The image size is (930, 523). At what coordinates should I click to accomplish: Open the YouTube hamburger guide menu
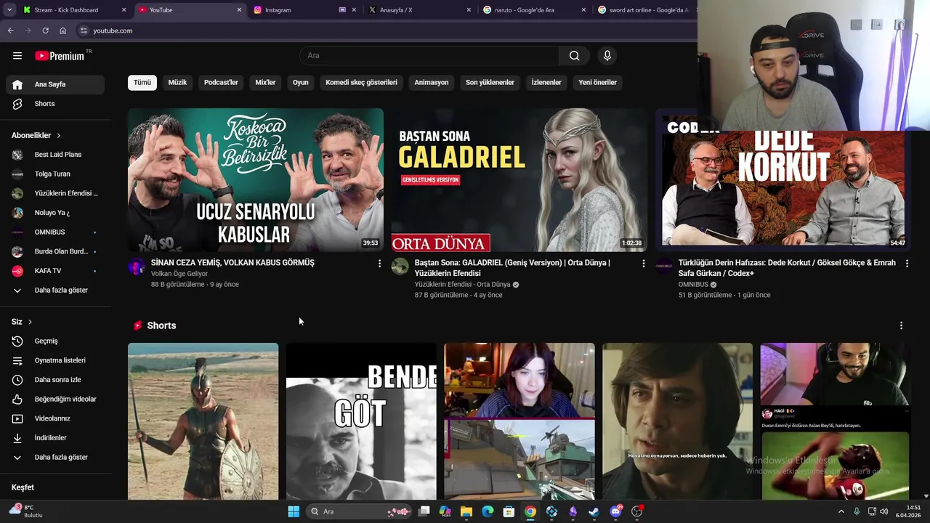17,56
